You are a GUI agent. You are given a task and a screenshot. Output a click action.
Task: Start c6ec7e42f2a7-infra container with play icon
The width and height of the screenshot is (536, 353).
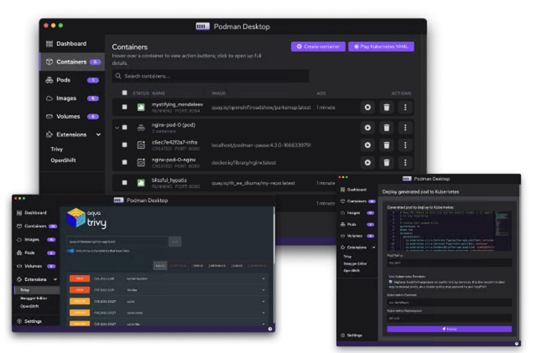pos(367,145)
